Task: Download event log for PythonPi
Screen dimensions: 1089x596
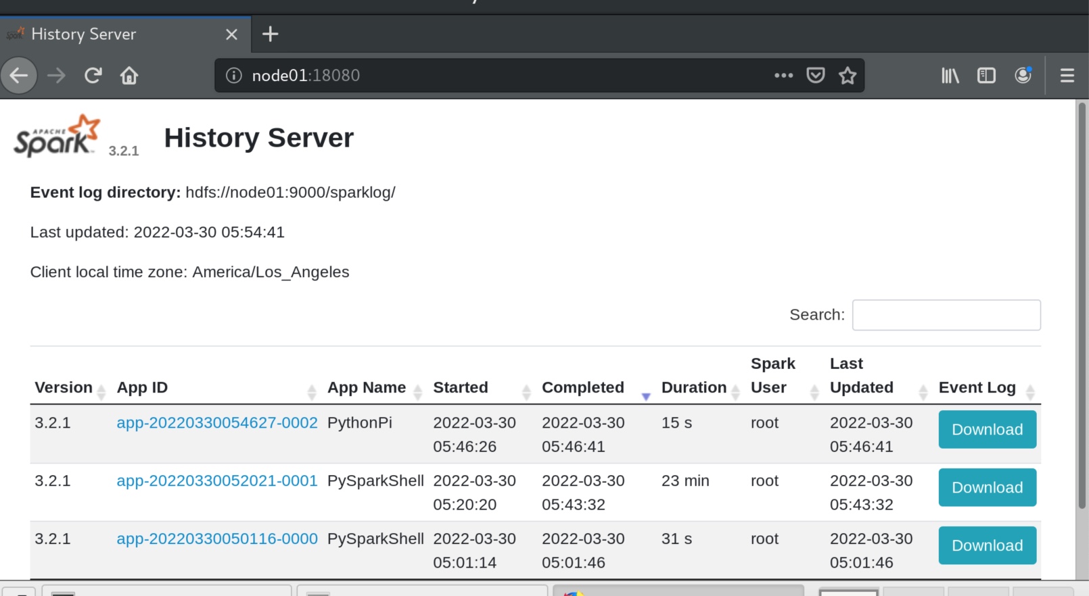Action: tap(987, 429)
